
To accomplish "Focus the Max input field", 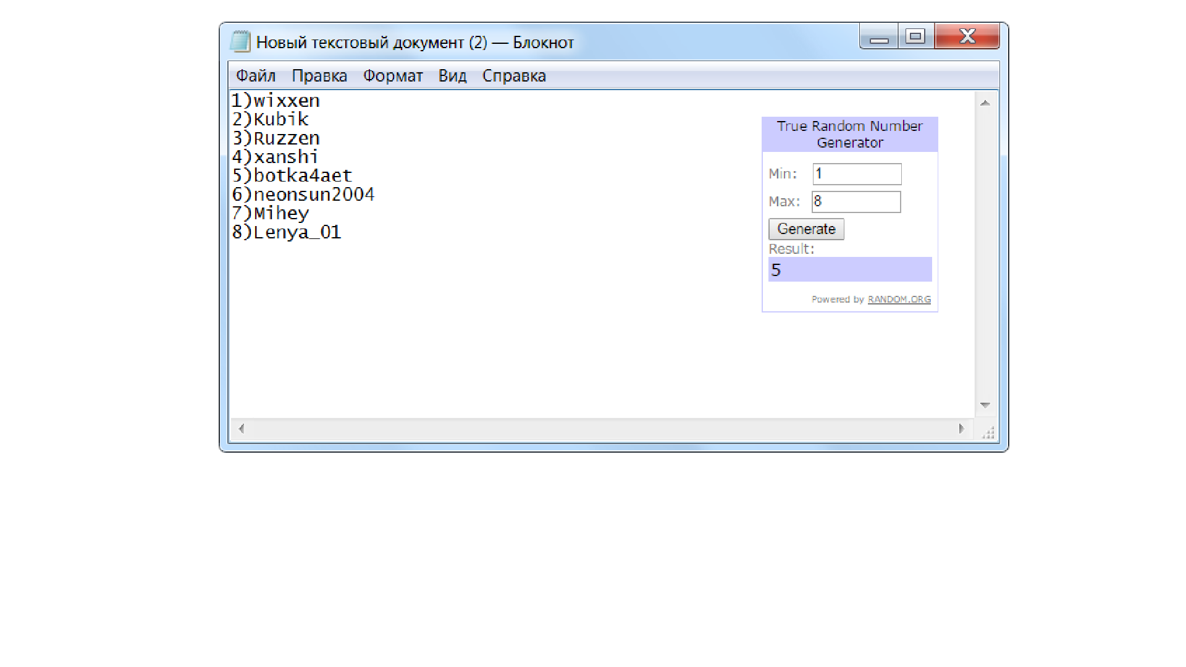I will [x=856, y=202].
